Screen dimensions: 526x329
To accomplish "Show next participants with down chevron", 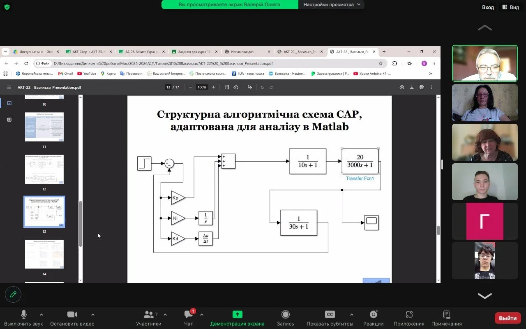I will click(x=485, y=296).
